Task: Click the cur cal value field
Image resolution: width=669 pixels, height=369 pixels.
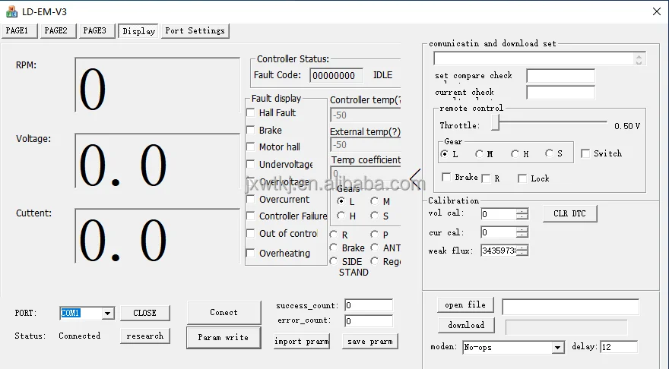Action: click(499, 232)
